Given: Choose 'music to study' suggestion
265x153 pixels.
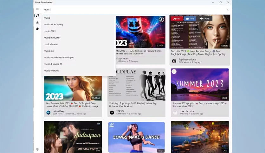Looking at the screenshot, I should [x=79, y=70].
